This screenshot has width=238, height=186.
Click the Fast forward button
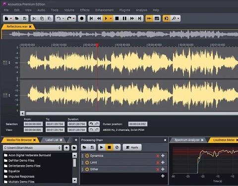pyautogui.click(x=132, y=18)
